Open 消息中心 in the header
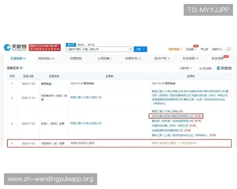This screenshot has width=237, height=189. click(x=217, y=49)
